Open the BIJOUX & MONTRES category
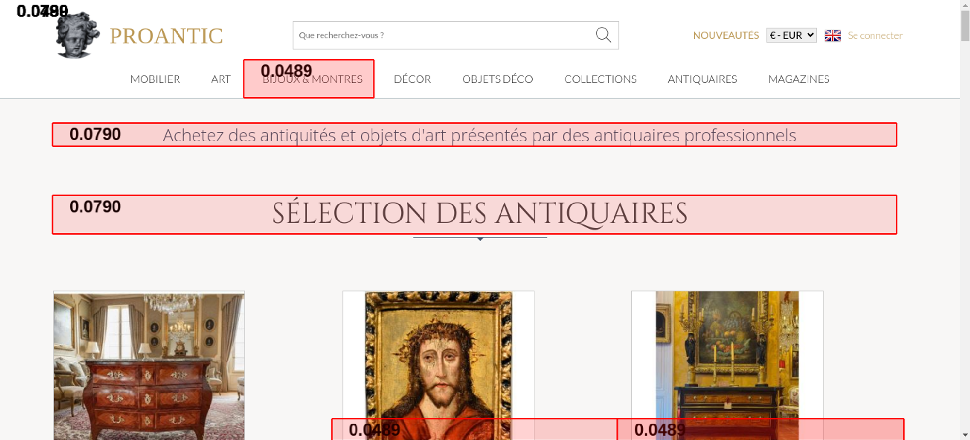This screenshot has width=970, height=440. point(312,79)
